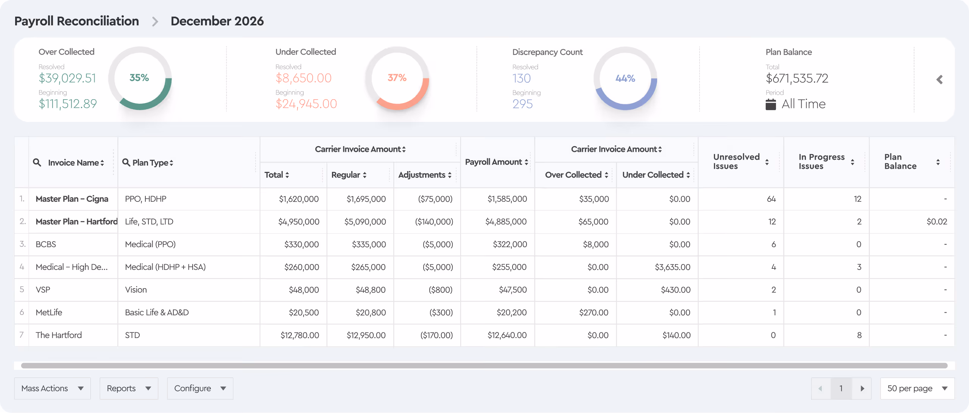969x413 pixels.
Task: Sort by Unresolved Issues arrows icon
Action: tap(767, 162)
